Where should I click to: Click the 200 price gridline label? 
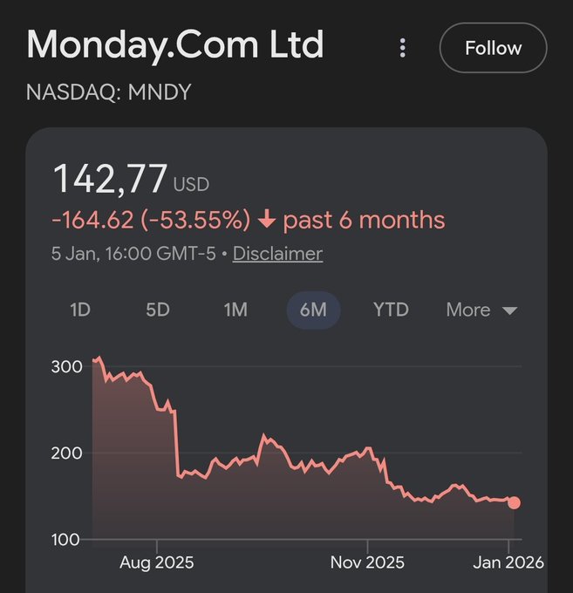tap(67, 452)
